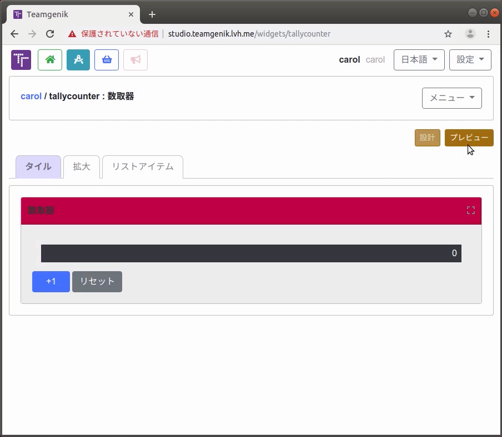This screenshot has width=502, height=437.
Task: Expand the メニュー dropdown
Action: point(451,98)
